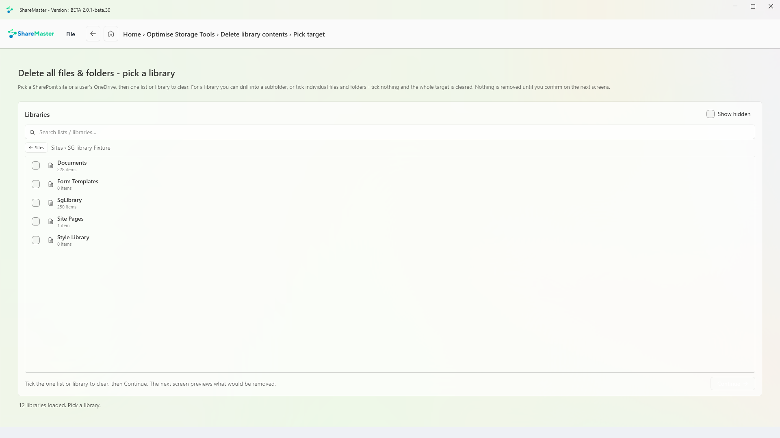Click the faded Continue button
This screenshot has height=438, width=780.
(x=732, y=384)
